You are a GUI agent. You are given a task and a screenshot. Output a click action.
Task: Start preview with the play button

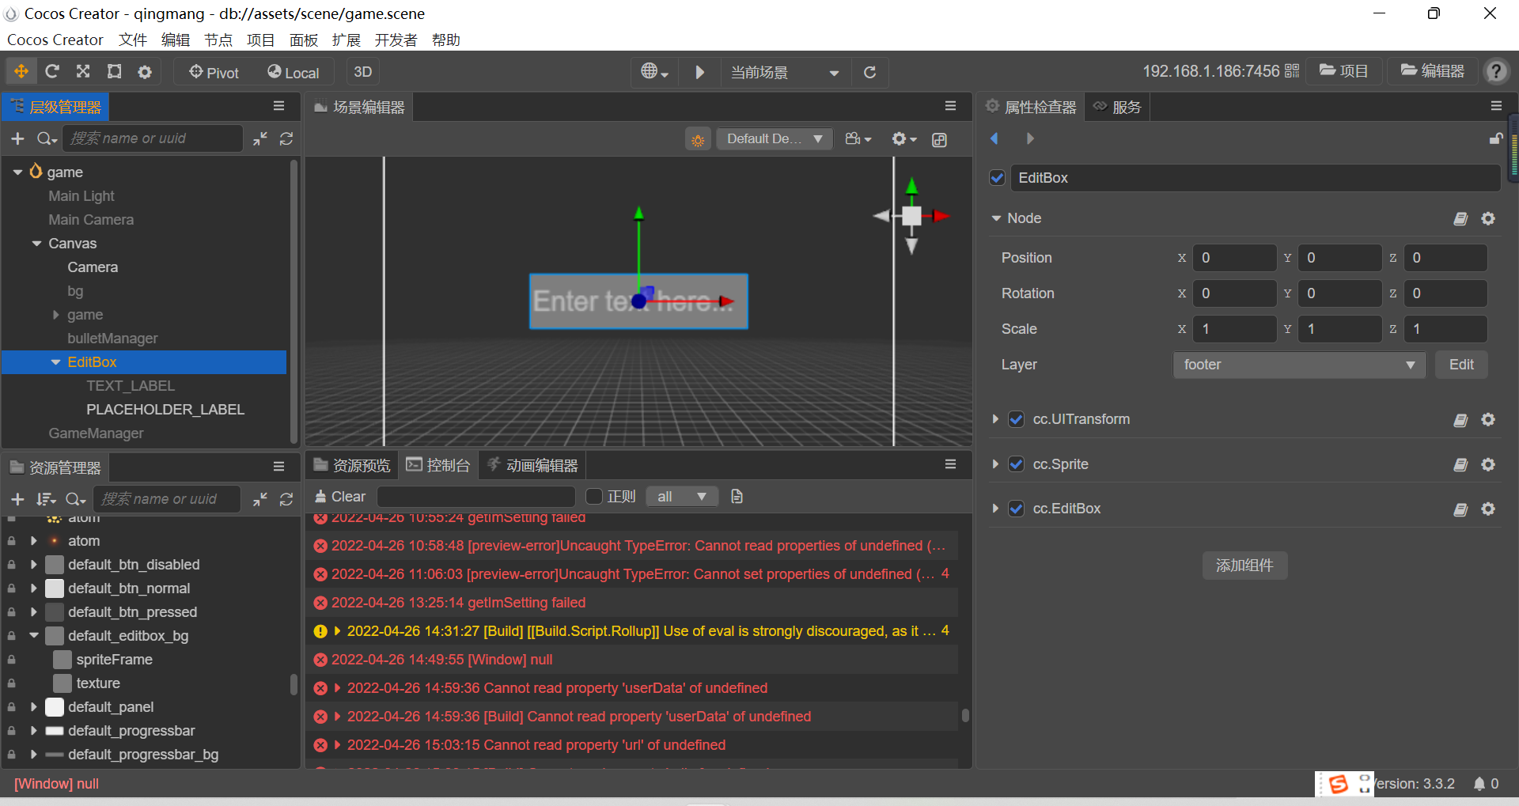point(699,72)
